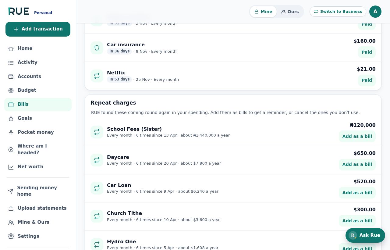Click the Accounts wallet icon
Screen dimensions: 390x250
coord(11,77)
